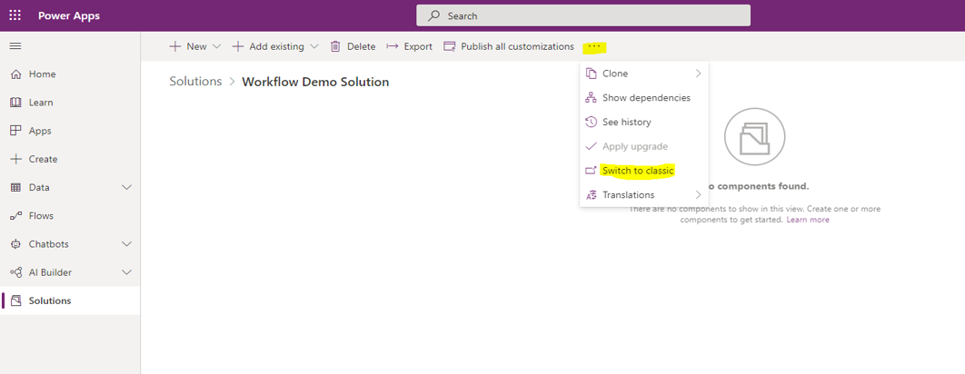Image resolution: width=965 pixels, height=374 pixels.
Task: Click the Delete trash can icon
Action: pyautogui.click(x=335, y=46)
